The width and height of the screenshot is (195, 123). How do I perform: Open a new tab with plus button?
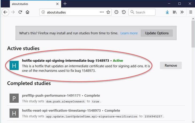(x=65, y=4)
